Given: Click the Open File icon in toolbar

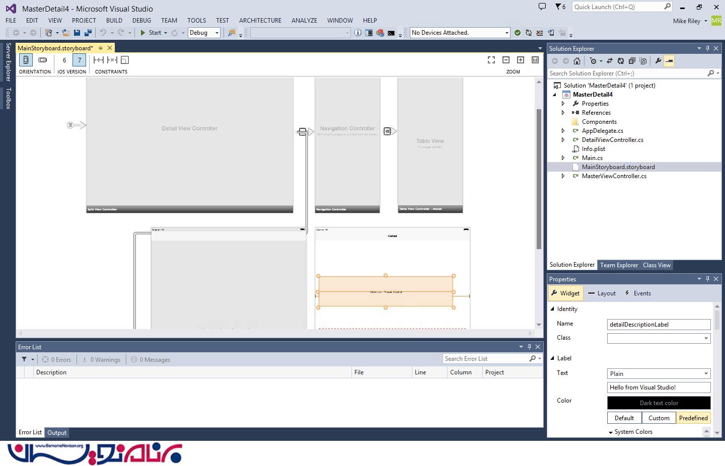Looking at the screenshot, I should pyautogui.click(x=65, y=33).
